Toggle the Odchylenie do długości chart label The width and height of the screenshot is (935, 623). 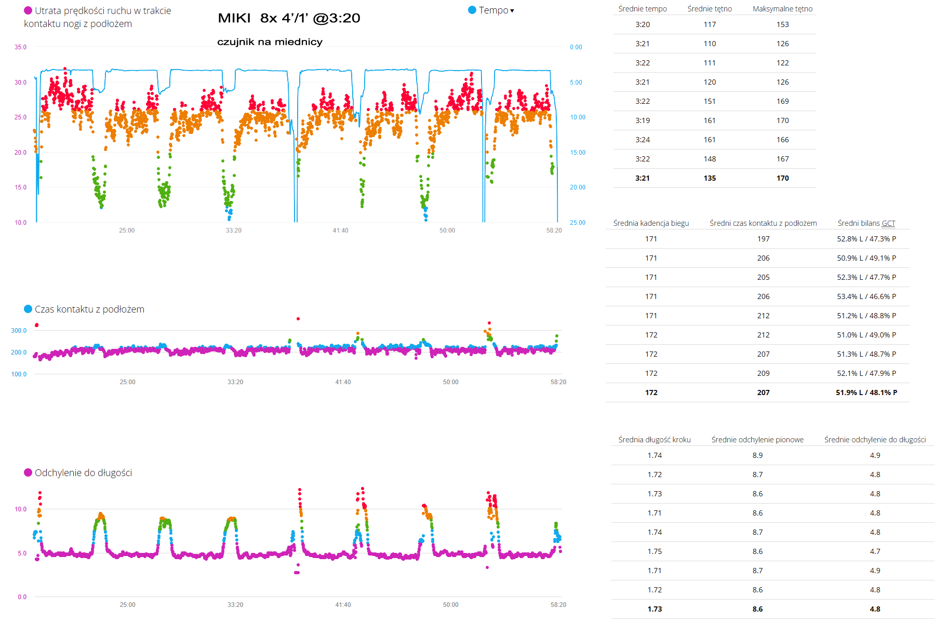[x=83, y=473]
